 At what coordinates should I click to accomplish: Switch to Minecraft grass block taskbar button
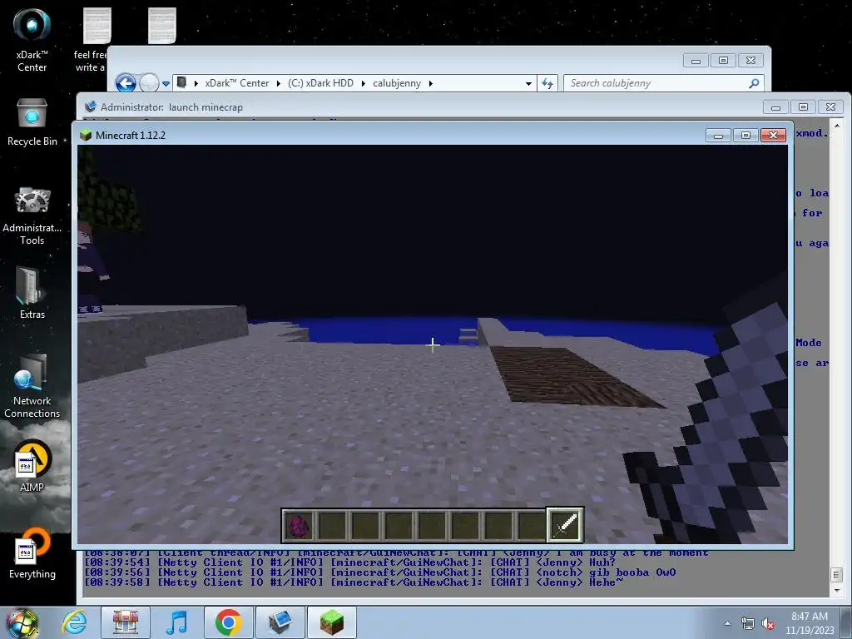[331, 622]
